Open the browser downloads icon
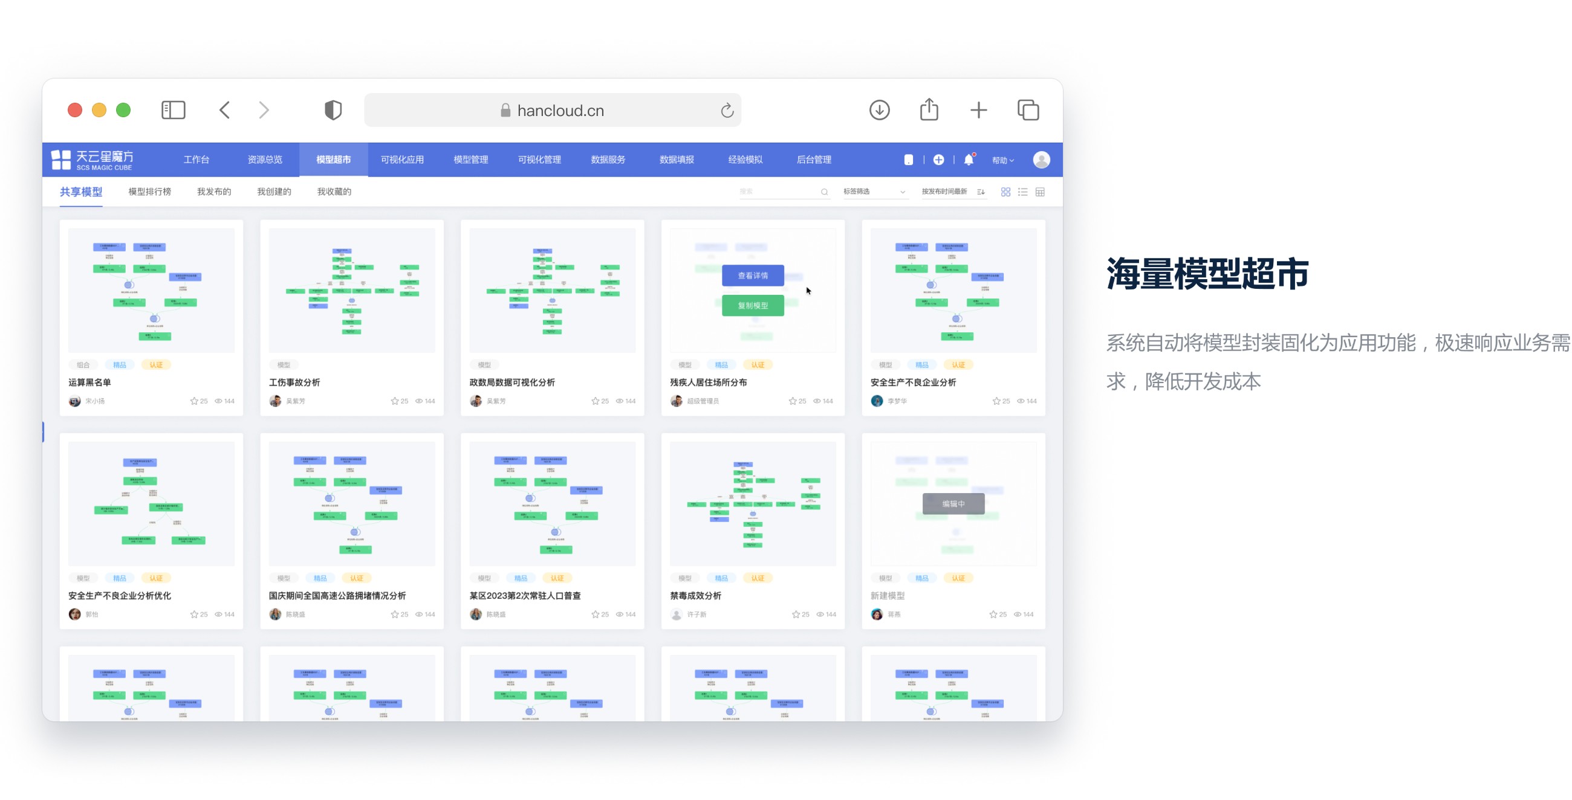This screenshot has height=800, width=1572. pos(879,111)
